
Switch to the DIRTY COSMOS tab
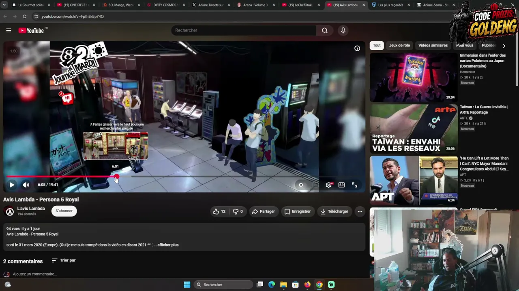[165, 5]
